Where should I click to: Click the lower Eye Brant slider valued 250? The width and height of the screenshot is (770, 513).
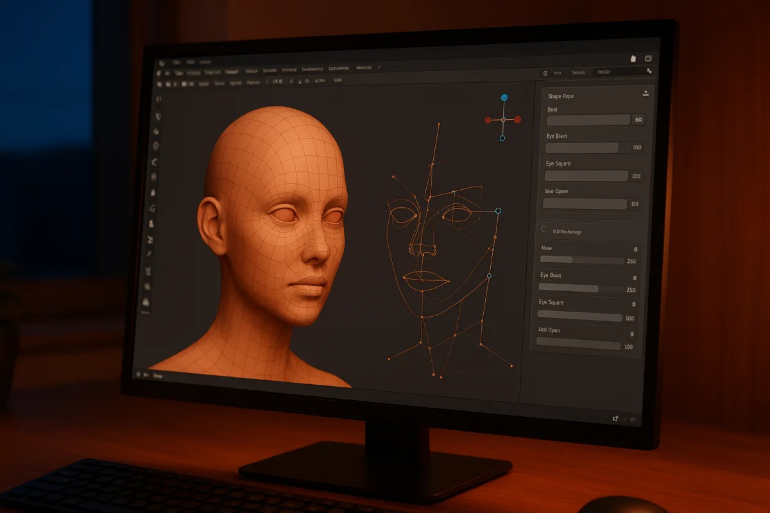[x=581, y=289]
